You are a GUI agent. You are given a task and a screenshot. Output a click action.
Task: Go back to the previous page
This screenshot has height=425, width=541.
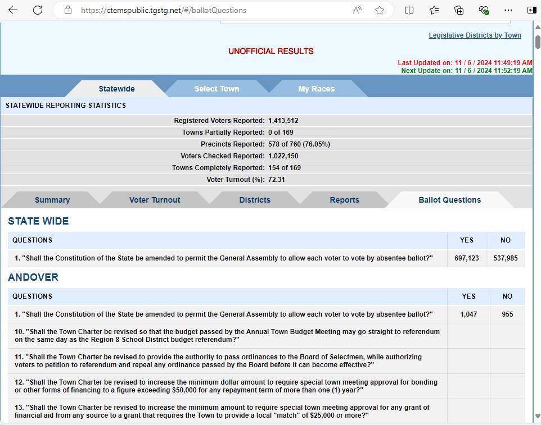click(x=12, y=10)
